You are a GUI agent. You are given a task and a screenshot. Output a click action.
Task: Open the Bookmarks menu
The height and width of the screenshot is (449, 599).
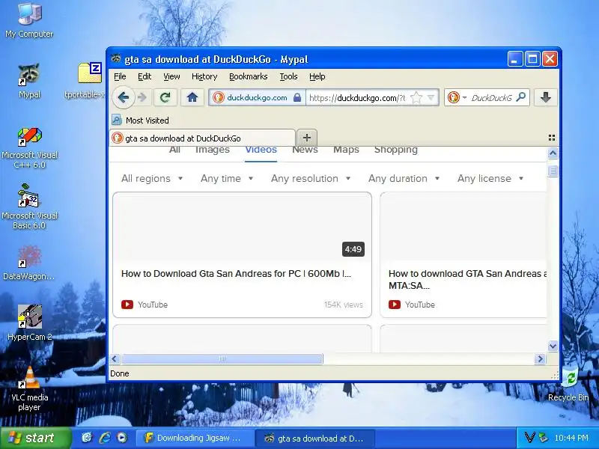[x=249, y=76]
